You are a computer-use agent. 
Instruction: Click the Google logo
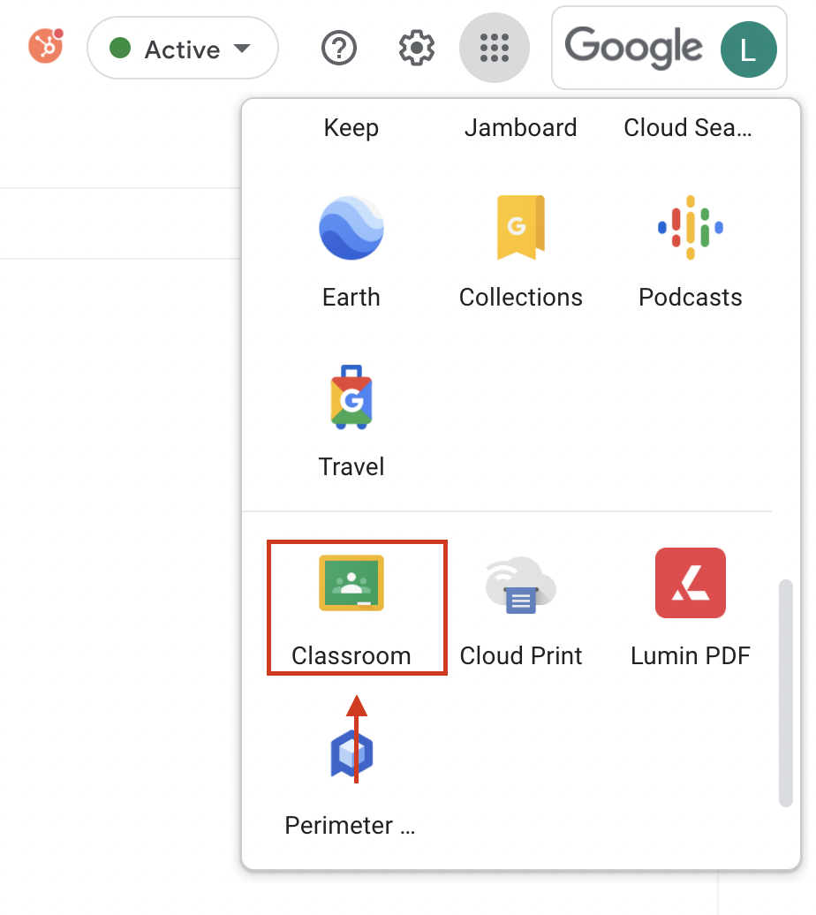(x=634, y=48)
